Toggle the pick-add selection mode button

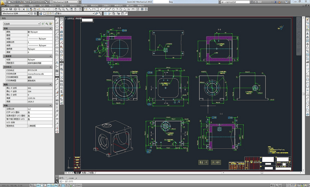[x=43, y=24]
